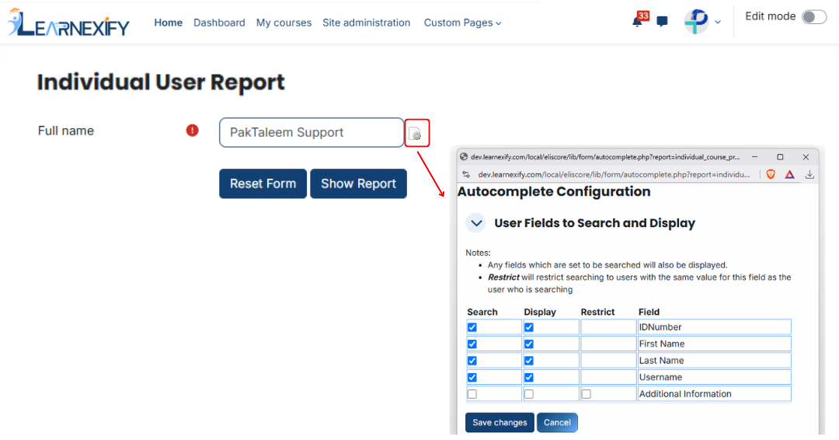Close the autocomplete popup window
Screen dimensions: 839x440
[x=806, y=157]
